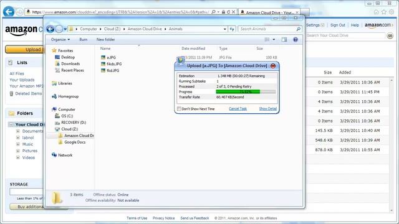Sort files by Name column
This screenshot has width=399, height=224.
click(105, 49)
